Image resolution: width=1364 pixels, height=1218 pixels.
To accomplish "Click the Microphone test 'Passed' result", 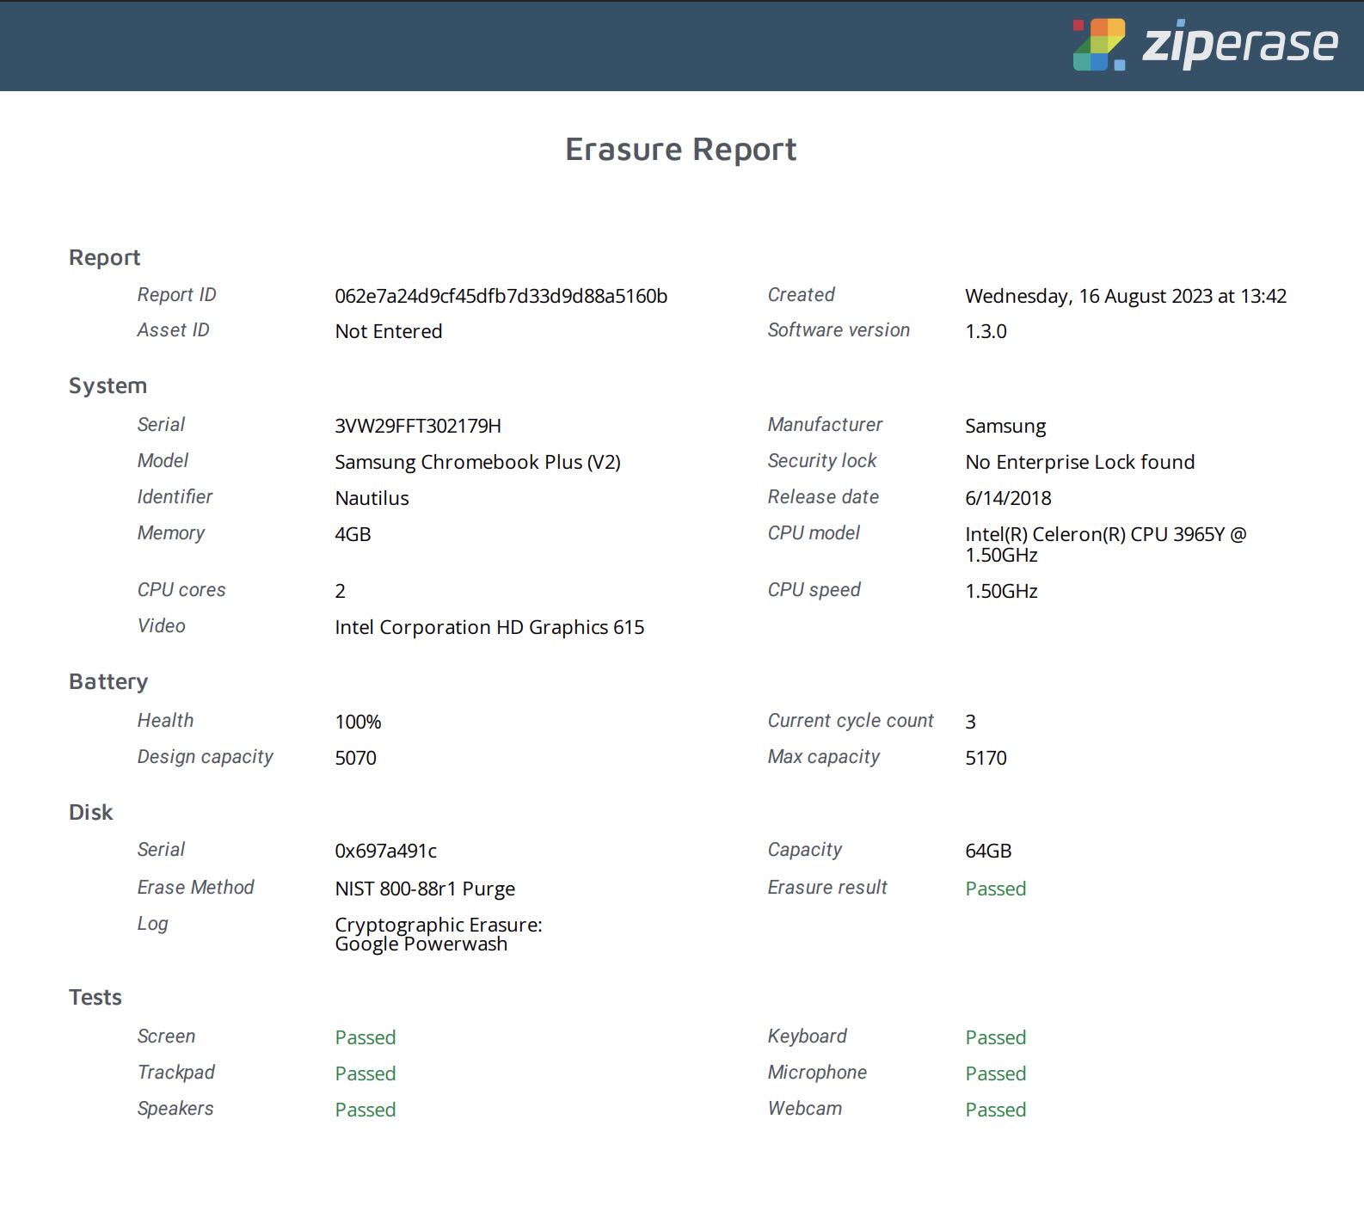I will click(x=995, y=1073).
